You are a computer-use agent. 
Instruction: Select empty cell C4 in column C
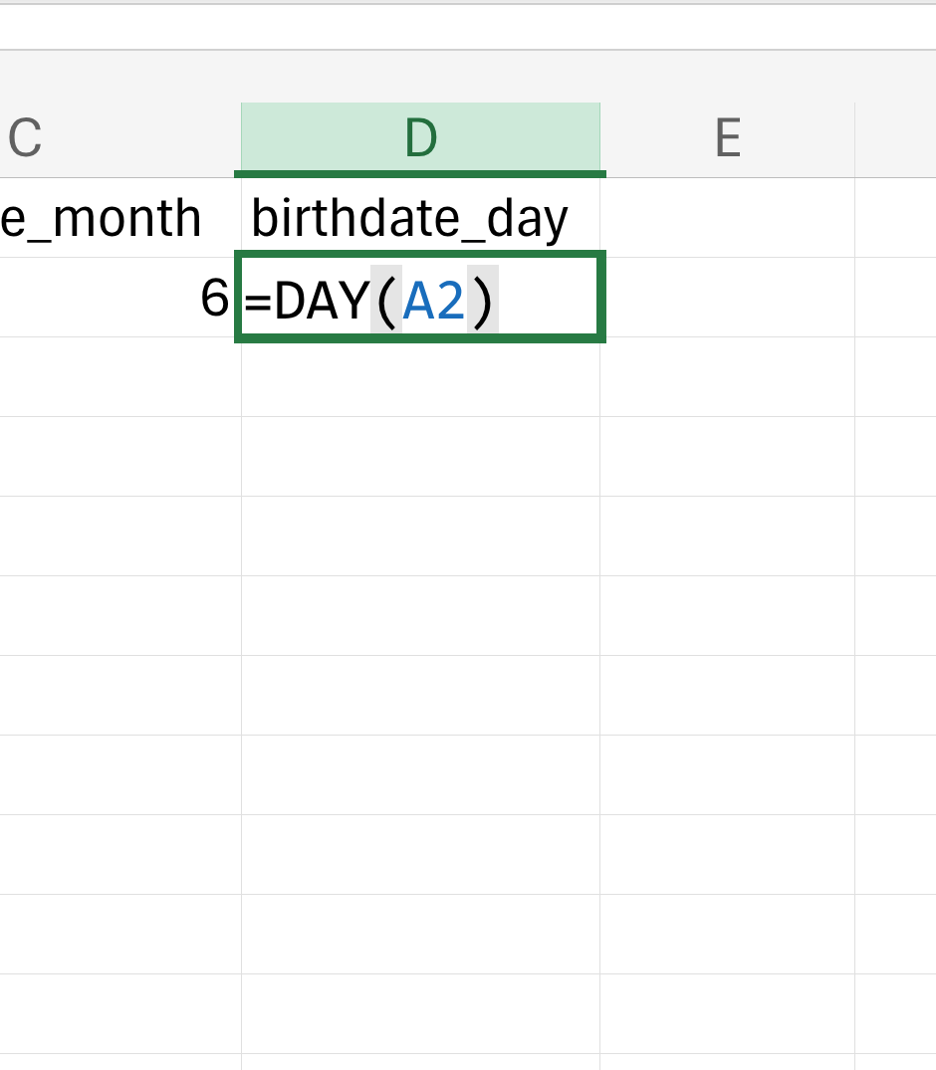[x=120, y=457]
